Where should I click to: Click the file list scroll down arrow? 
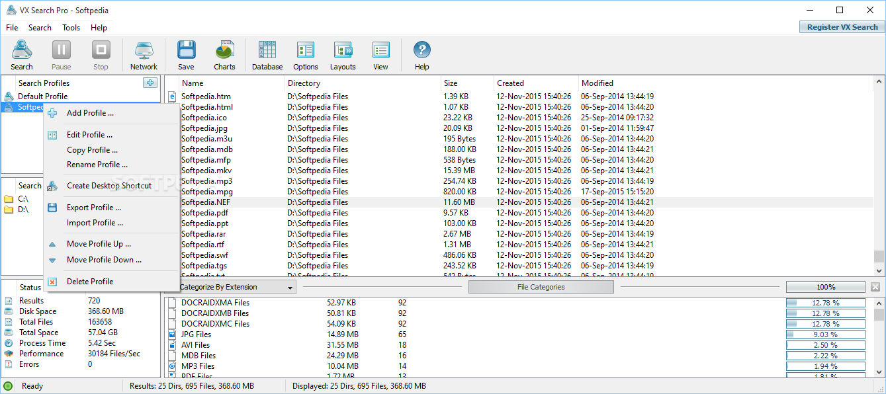[879, 270]
